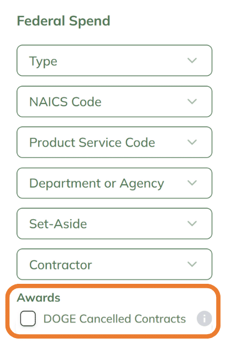The height and width of the screenshot is (348, 231).
Task: Click the info icon beside DOGE Cancelled Contracts
Action: [x=204, y=319]
